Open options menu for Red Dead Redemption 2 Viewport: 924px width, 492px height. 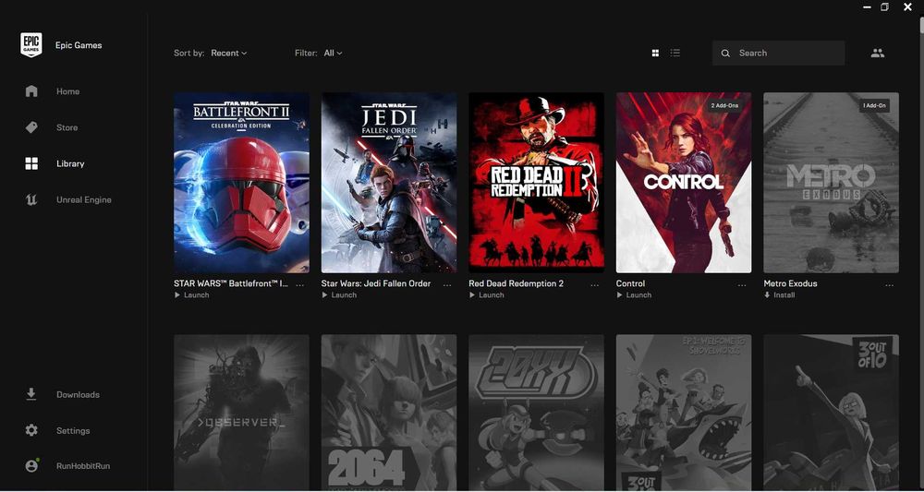tap(594, 285)
